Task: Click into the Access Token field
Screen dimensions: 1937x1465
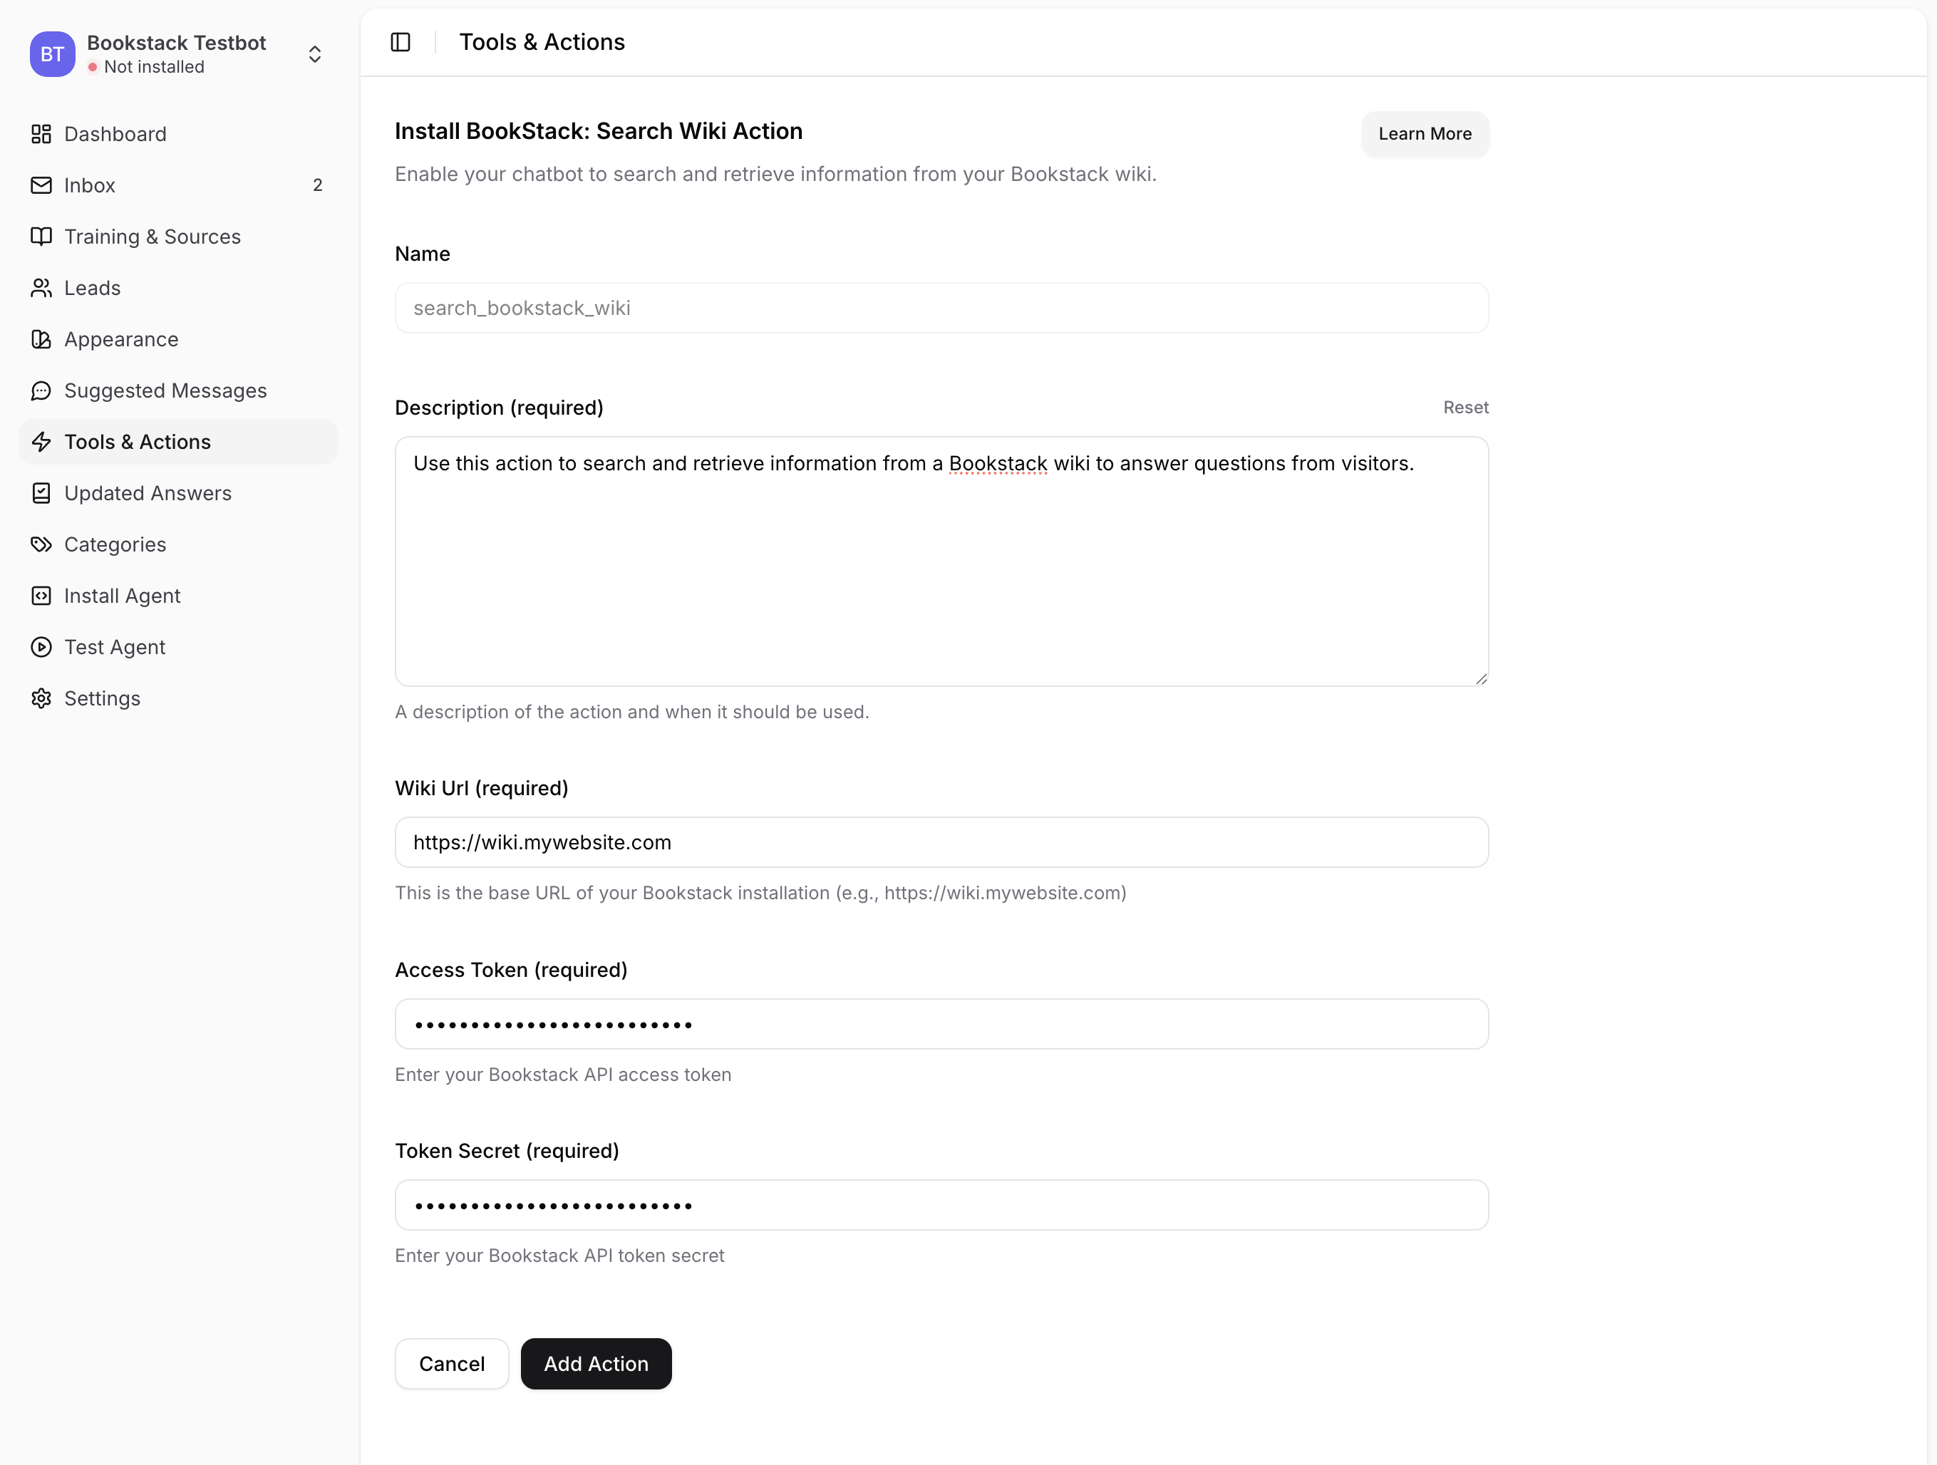Action: (x=941, y=1024)
